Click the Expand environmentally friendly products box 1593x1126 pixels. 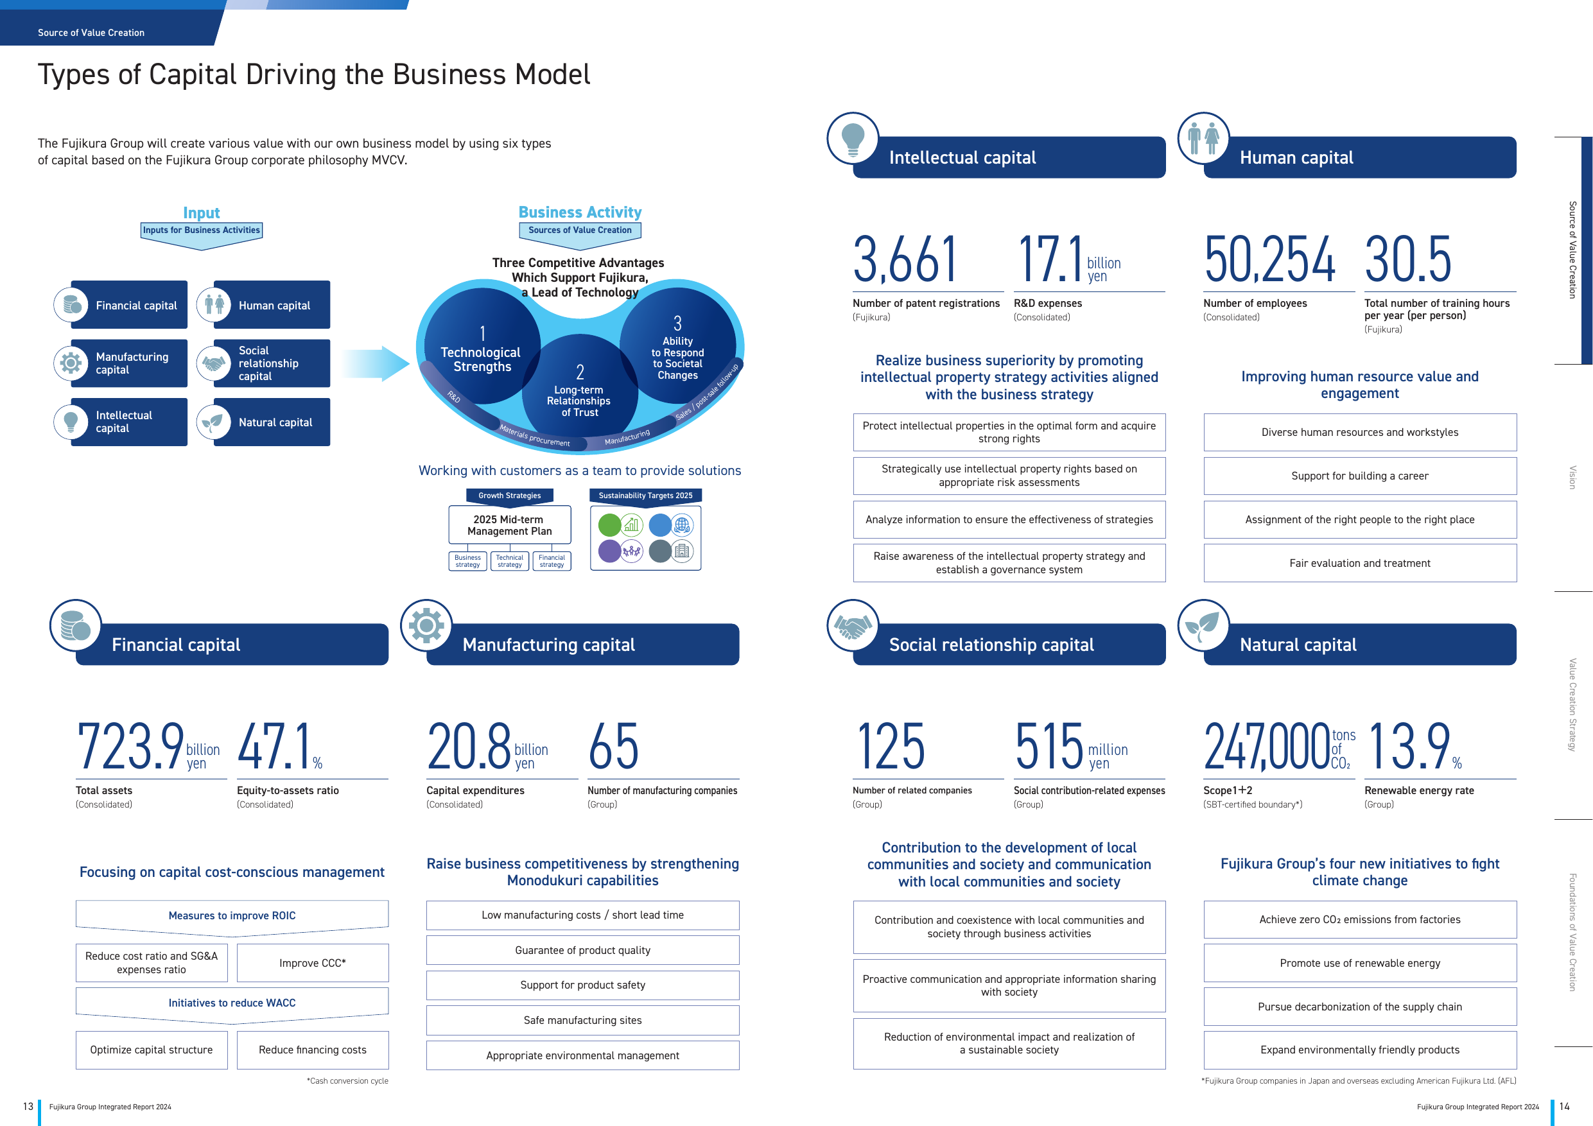pyautogui.click(x=1359, y=1050)
